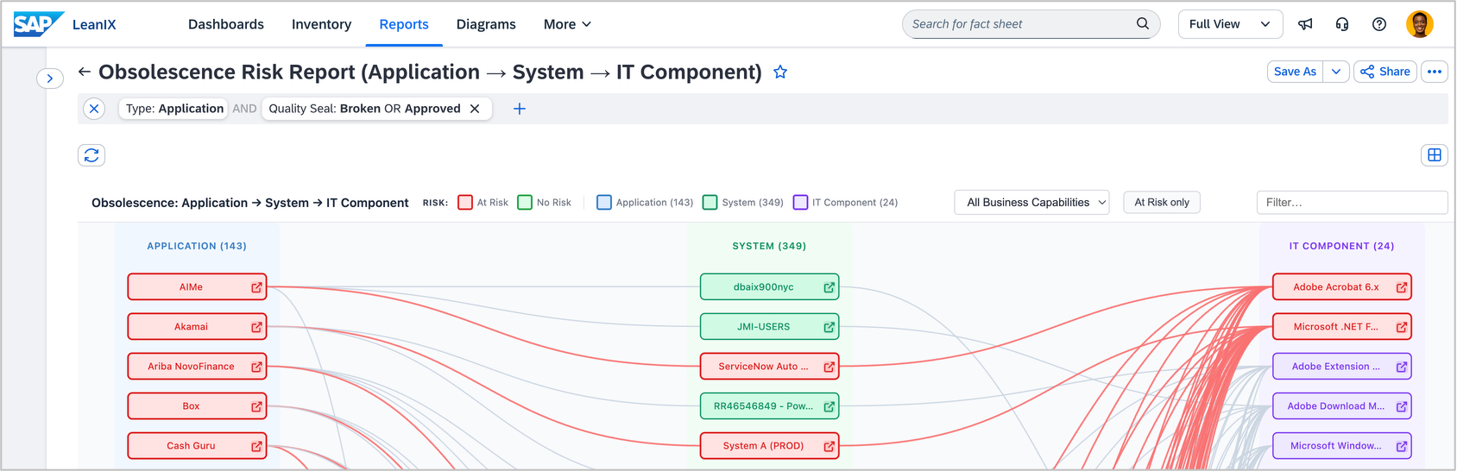Viewport: 1457px width, 471px height.
Task: Refresh the report with the reload icon
Action: pyautogui.click(x=91, y=155)
